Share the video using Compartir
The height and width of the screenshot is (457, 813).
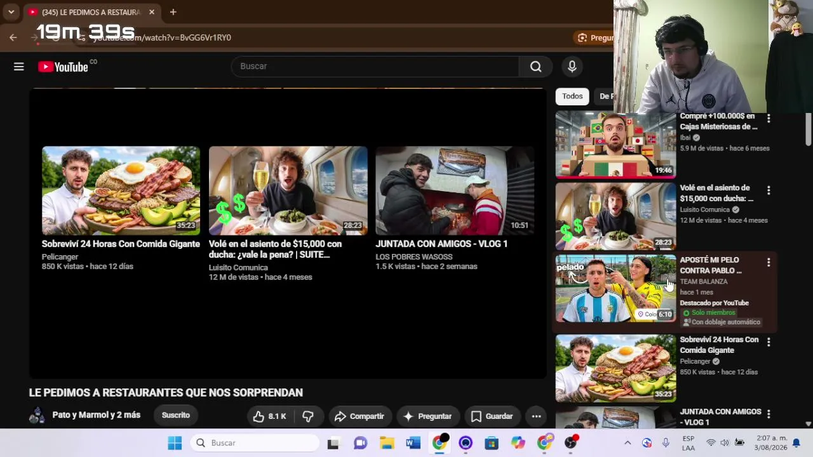pos(359,416)
